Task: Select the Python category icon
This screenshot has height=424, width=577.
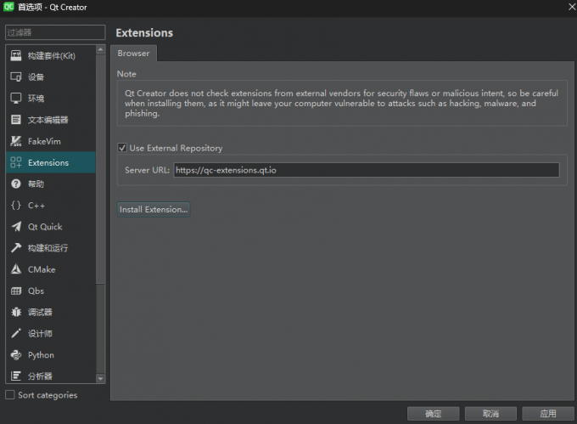Action: [15, 355]
